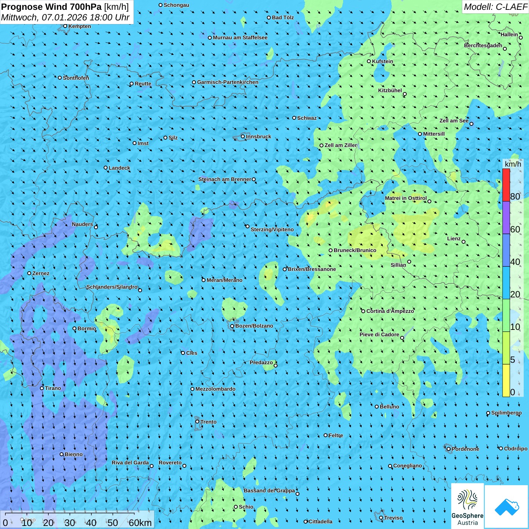Click the red 80 km/h legend color
Viewport: 529px width, 529px height.
(506, 185)
